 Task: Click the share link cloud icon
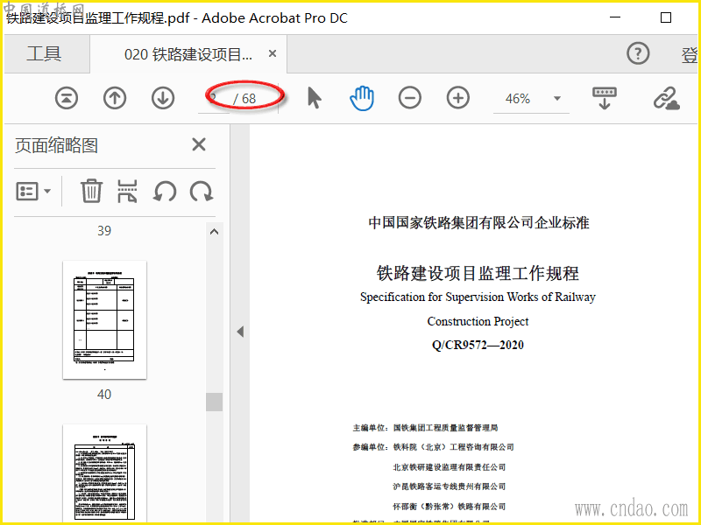click(667, 98)
